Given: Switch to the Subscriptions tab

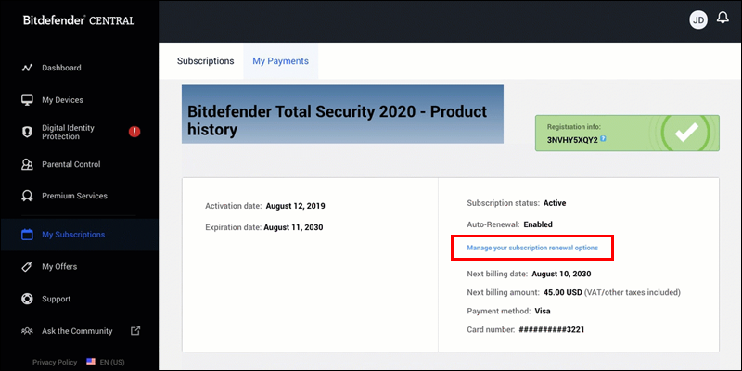Looking at the screenshot, I should 205,61.
